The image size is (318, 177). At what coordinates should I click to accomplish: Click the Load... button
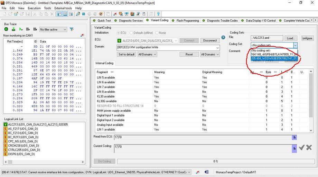pyautogui.click(x=291, y=38)
